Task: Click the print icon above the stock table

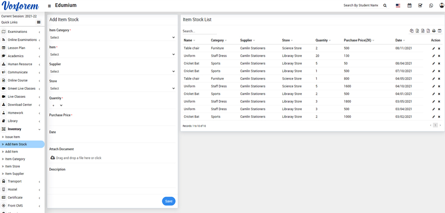Action: (x=434, y=31)
